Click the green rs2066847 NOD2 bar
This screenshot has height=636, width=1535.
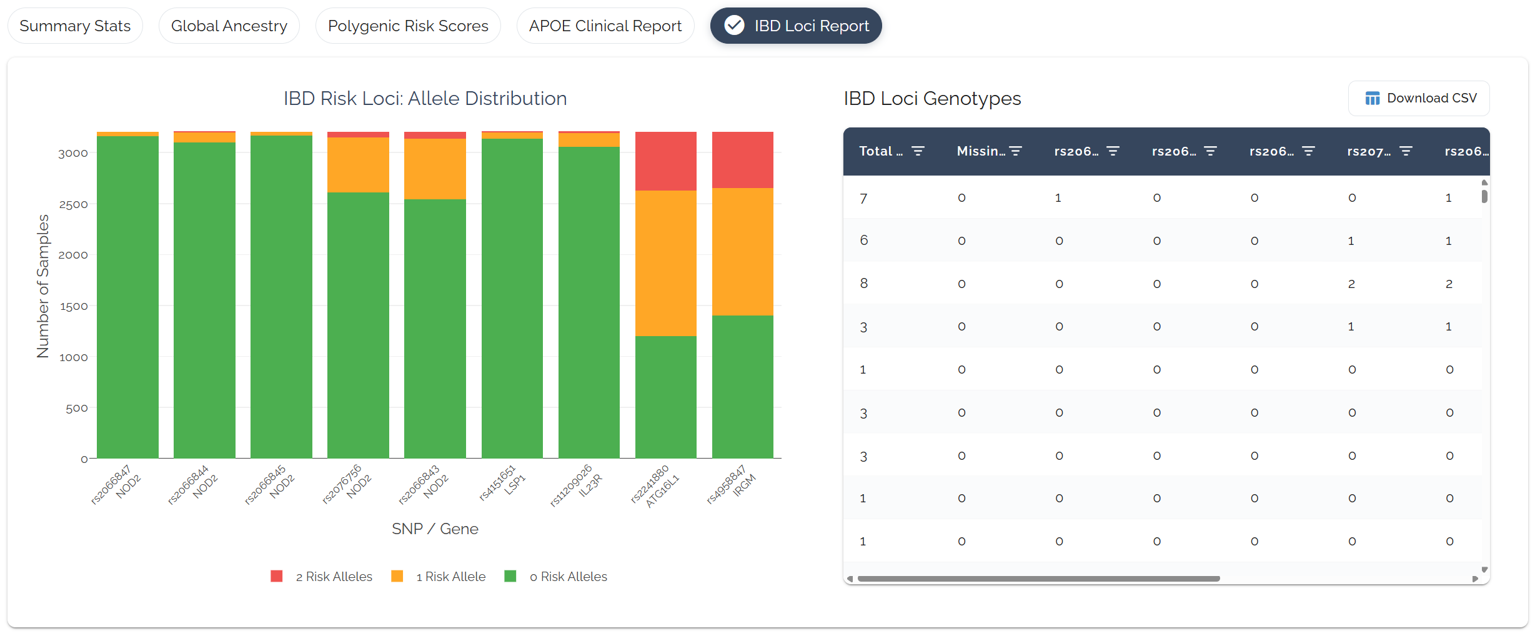pos(127,297)
